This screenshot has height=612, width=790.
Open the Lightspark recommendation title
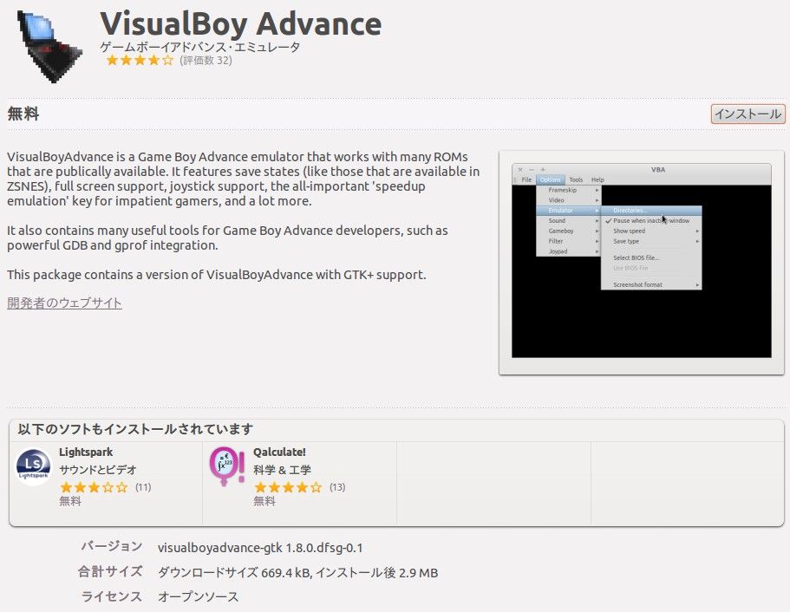(x=86, y=452)
